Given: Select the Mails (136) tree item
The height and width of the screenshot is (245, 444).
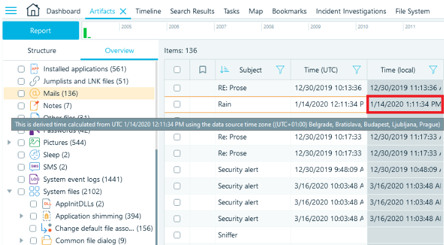Looking at the screenshot, I should 79,93.
